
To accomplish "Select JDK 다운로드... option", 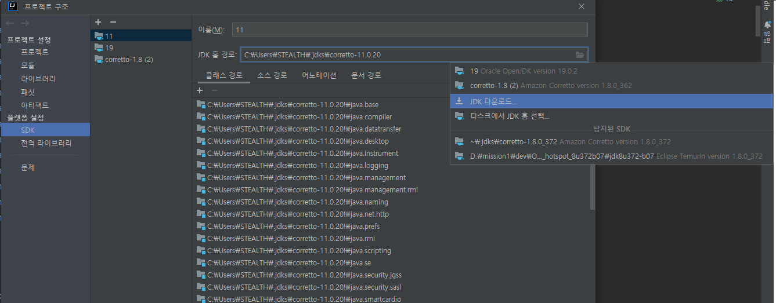I will click(612, 101).
